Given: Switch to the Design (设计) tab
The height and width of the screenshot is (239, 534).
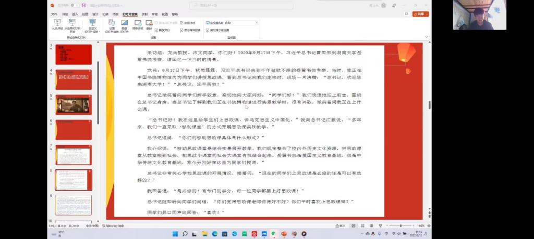Looking at the screenshot, I should (95, 14).
